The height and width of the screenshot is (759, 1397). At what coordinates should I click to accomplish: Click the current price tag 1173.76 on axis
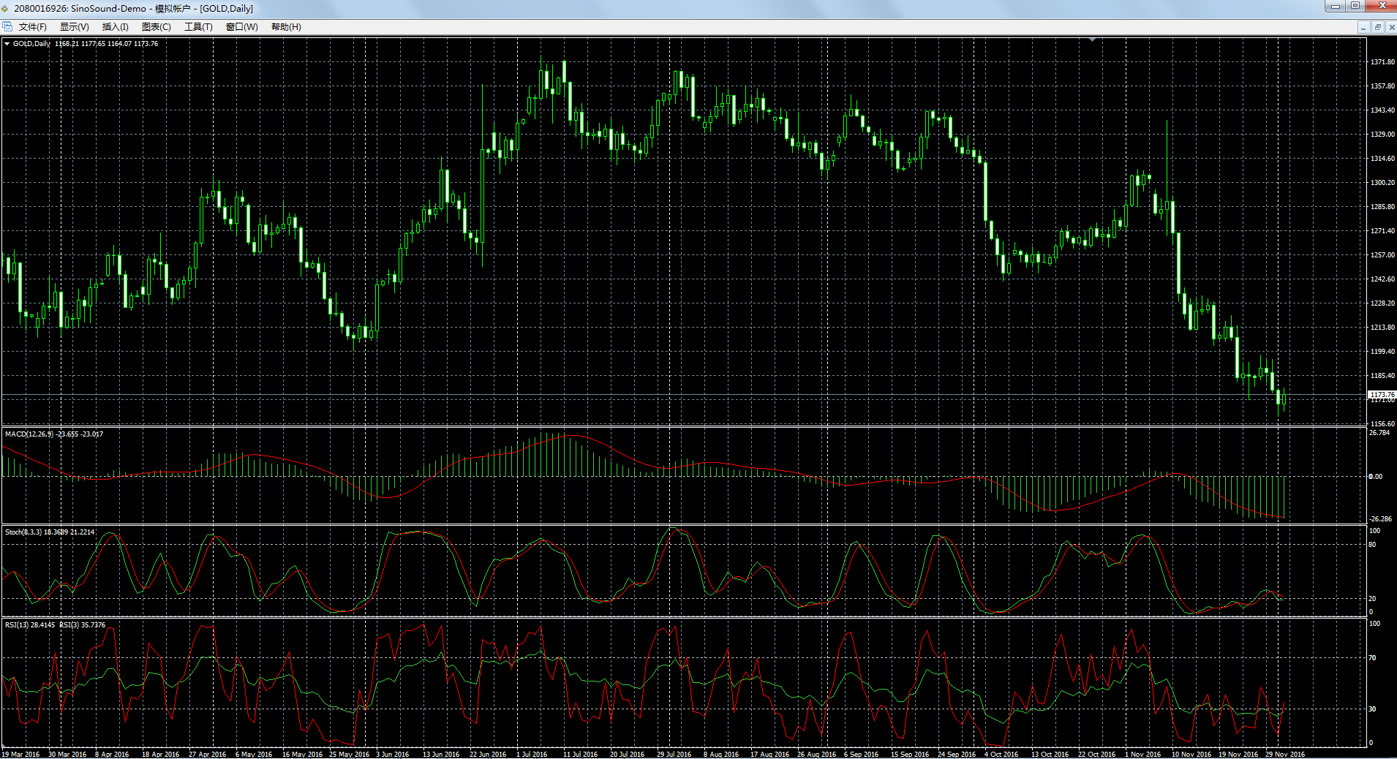pyautogui.click(x=1382, y=395)
